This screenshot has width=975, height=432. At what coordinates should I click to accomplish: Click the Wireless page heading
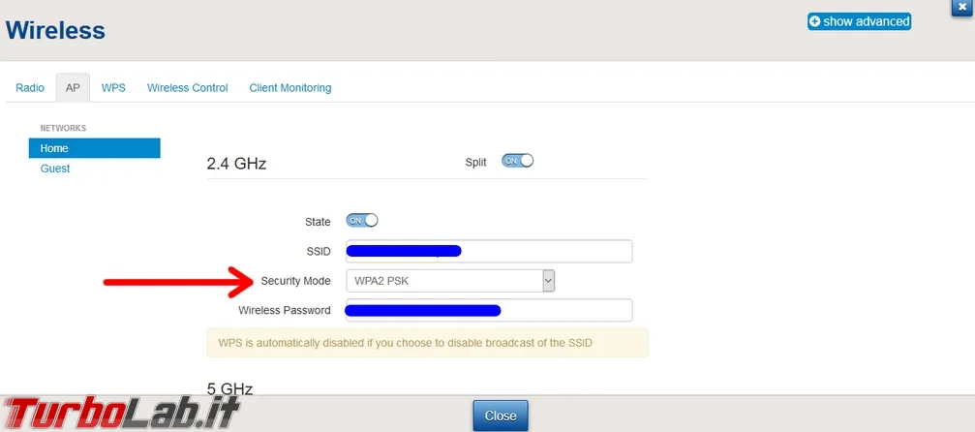point(55,30)
